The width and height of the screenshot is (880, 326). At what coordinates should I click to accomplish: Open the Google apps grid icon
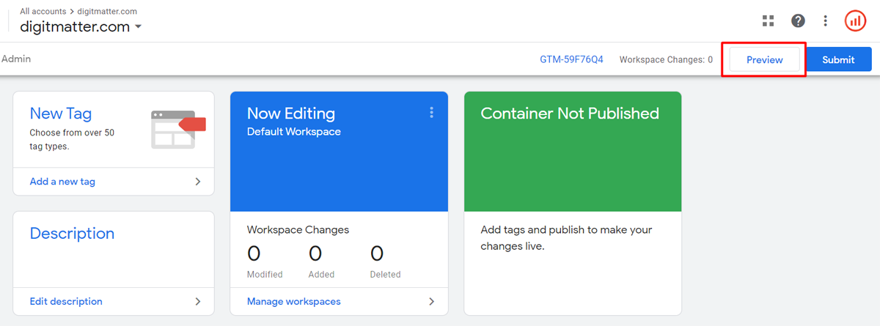click(768, 21)
